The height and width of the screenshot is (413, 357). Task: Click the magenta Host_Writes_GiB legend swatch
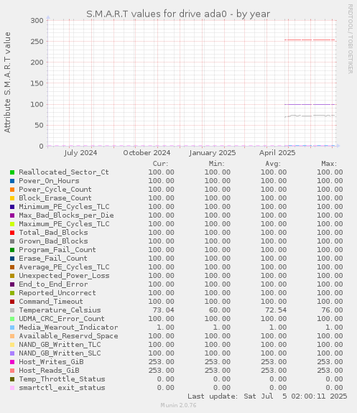(12, 362)
